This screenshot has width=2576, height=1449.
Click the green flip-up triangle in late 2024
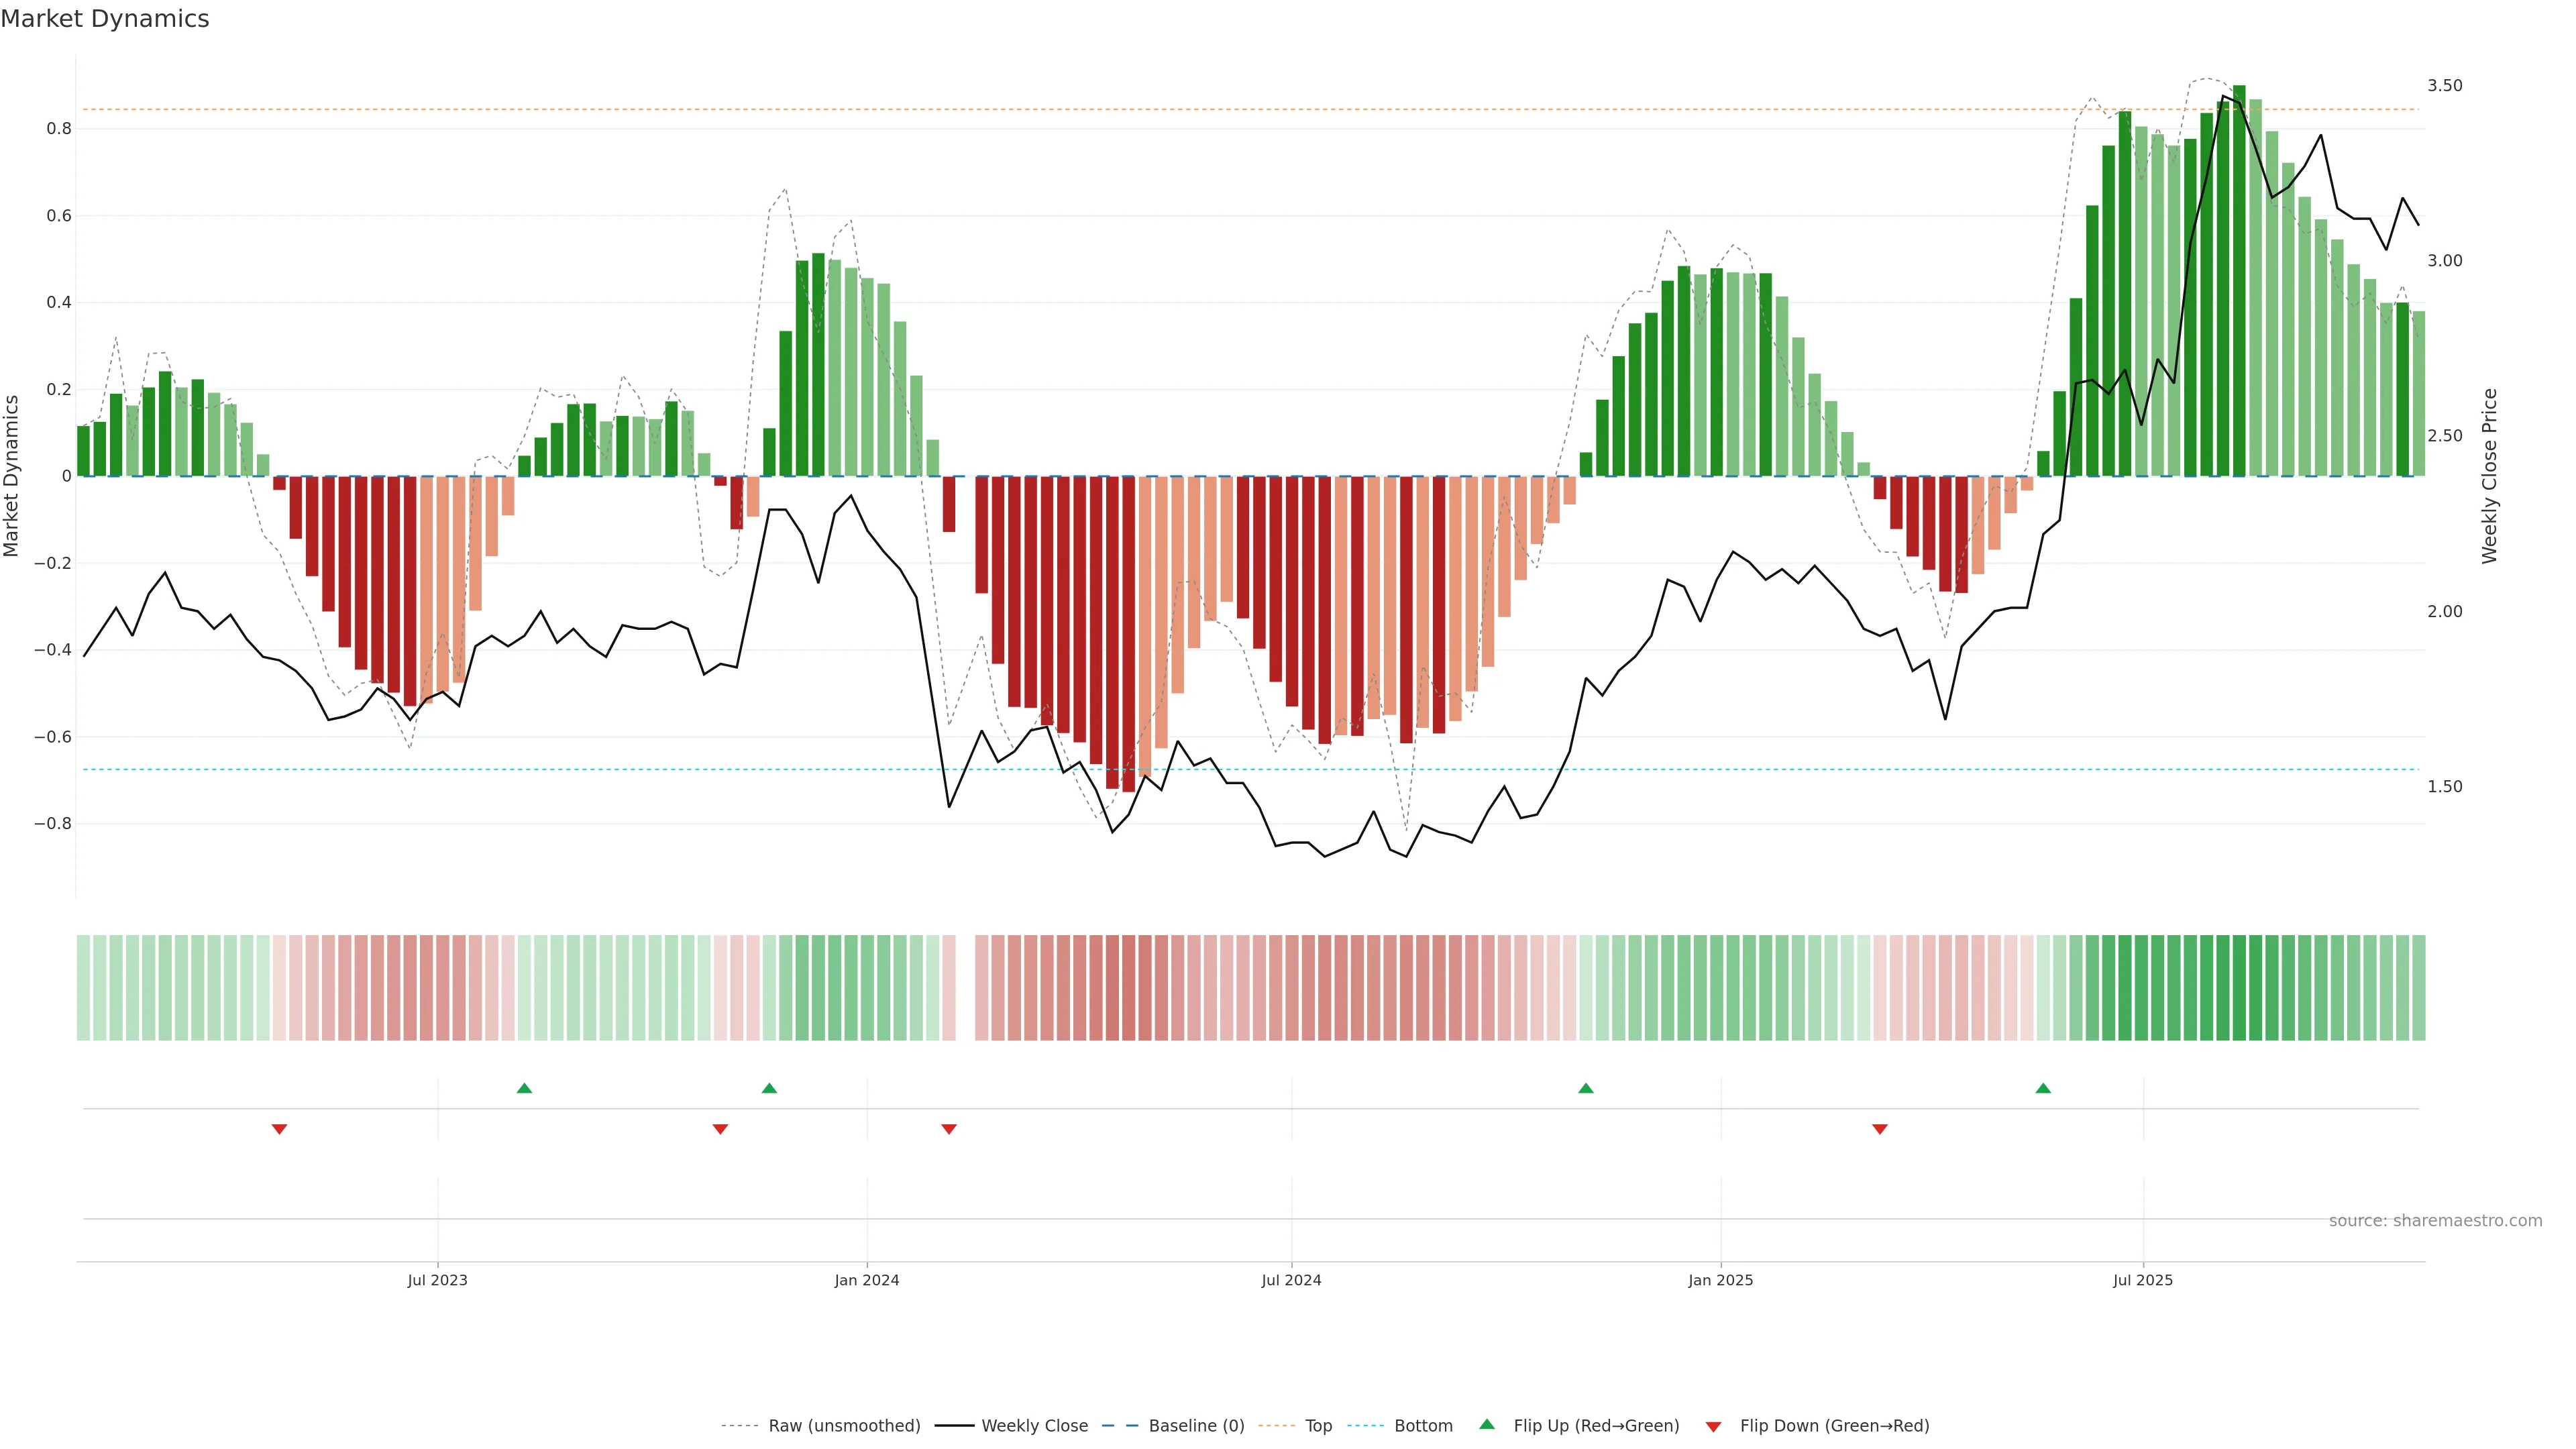point(1586,1088)
